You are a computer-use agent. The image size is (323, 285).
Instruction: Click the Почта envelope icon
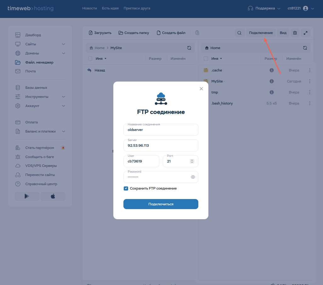(18, 71)
